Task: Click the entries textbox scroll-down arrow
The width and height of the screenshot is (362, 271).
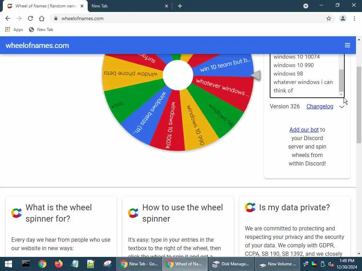Action: [x=341, y=95]
